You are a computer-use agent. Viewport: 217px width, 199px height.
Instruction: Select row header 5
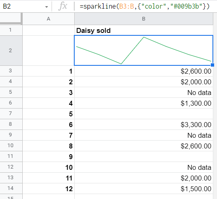pos(11,92)
